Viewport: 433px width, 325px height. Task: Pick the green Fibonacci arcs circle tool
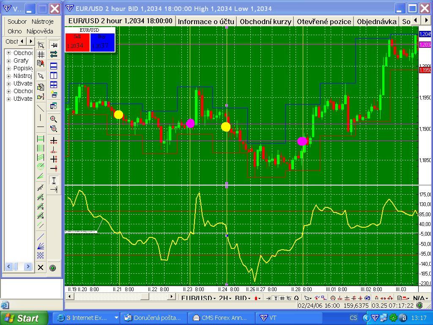(x=41, y=166)
